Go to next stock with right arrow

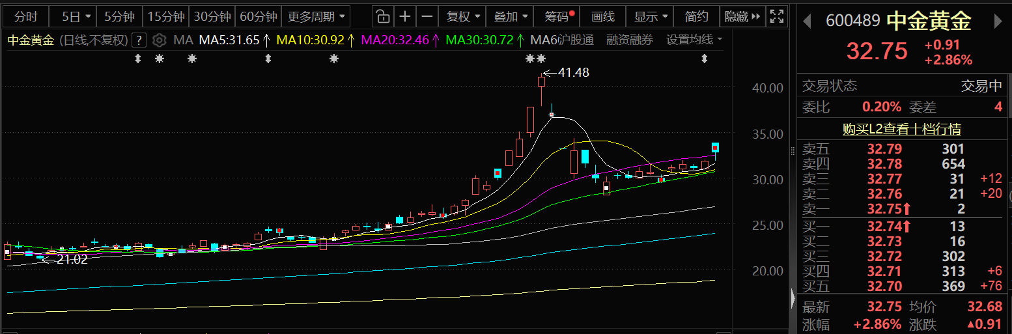coord(998,21)
